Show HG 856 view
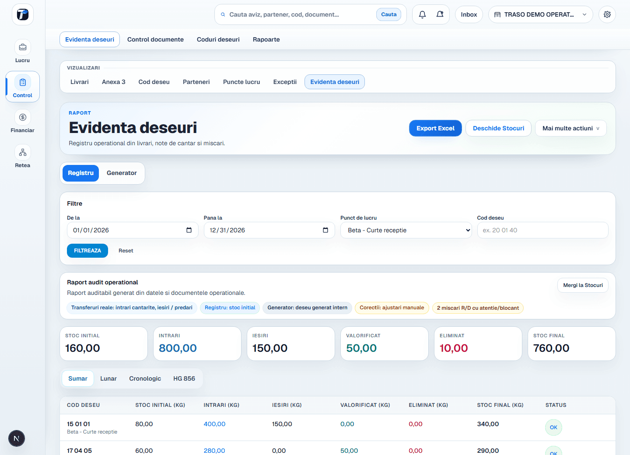Viewport: 630px width, 455px height. point(184,378)
